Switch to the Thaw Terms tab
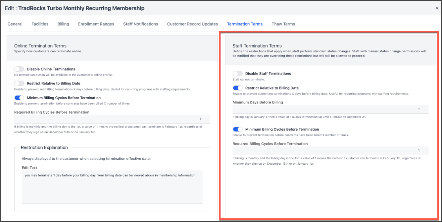Screen dimensions: 442x222 click(283, 24)
